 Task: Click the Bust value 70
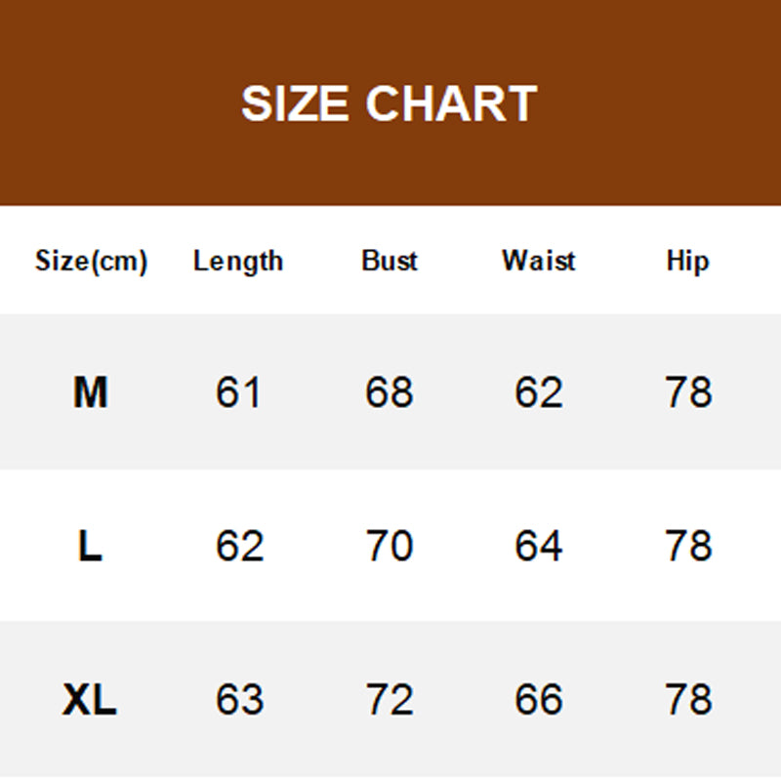pyautogui.click(x=390, y=547)
